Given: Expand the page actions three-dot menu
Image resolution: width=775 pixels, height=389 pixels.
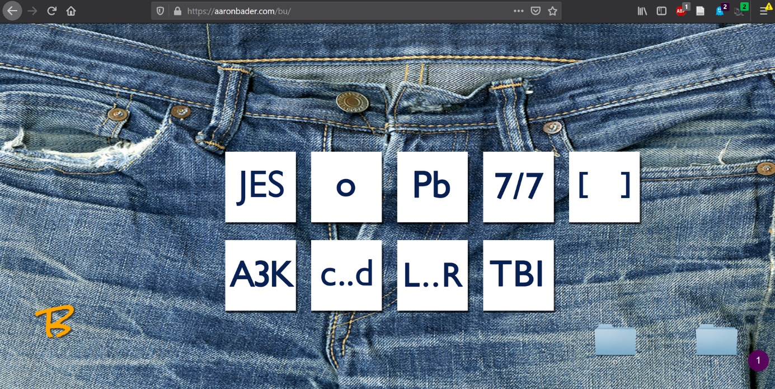Looking at the screenshot, I should point(518,11).
